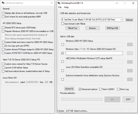Click the Refresh button
138x114 pixels.
[129, 20]
